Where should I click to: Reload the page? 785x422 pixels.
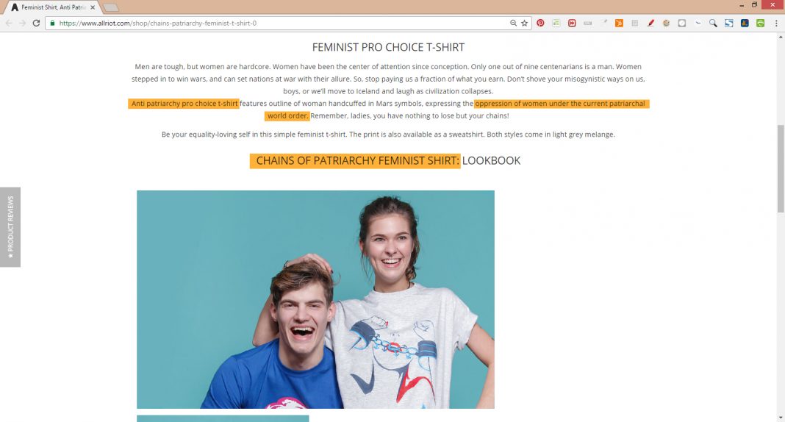tap(36, 23)
